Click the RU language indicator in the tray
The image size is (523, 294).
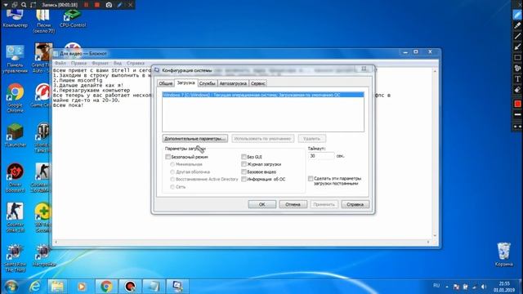click(x=436, y=286)
